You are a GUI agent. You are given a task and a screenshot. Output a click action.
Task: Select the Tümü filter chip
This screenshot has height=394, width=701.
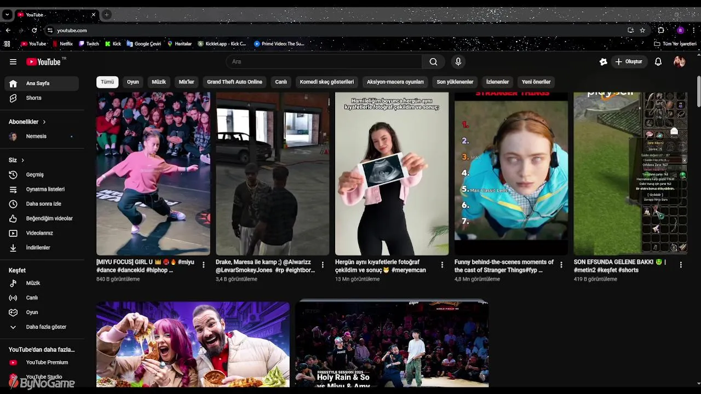pyautogui.click(x=107, y=82)
